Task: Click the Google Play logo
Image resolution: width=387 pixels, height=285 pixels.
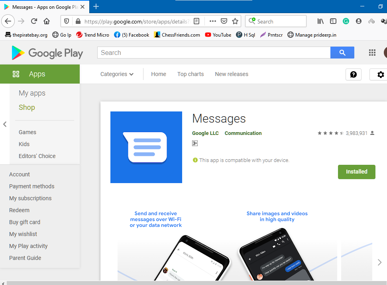Action: point(47,53)
